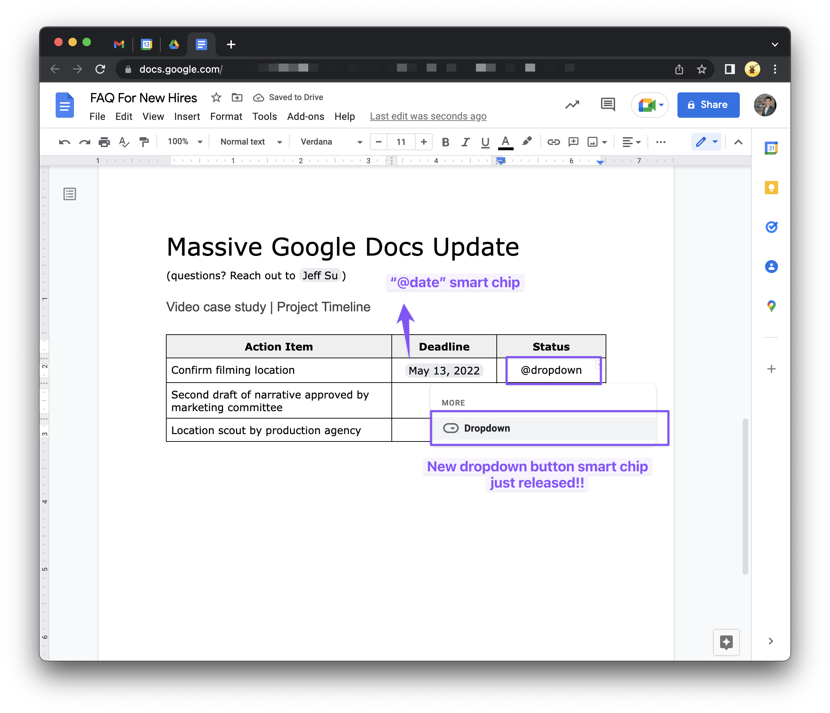Open Last edit was seconds ago link
Viewport: 830px width, 713px height.
(x=428, y=116)
